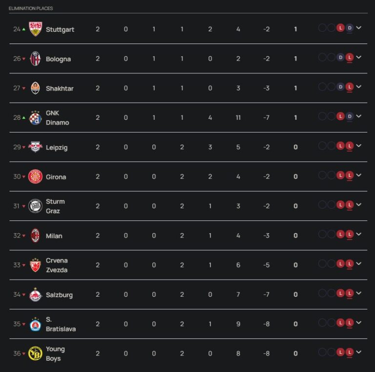Click the Young Boys club crest

pyautogui.click(x=35, y=353)
